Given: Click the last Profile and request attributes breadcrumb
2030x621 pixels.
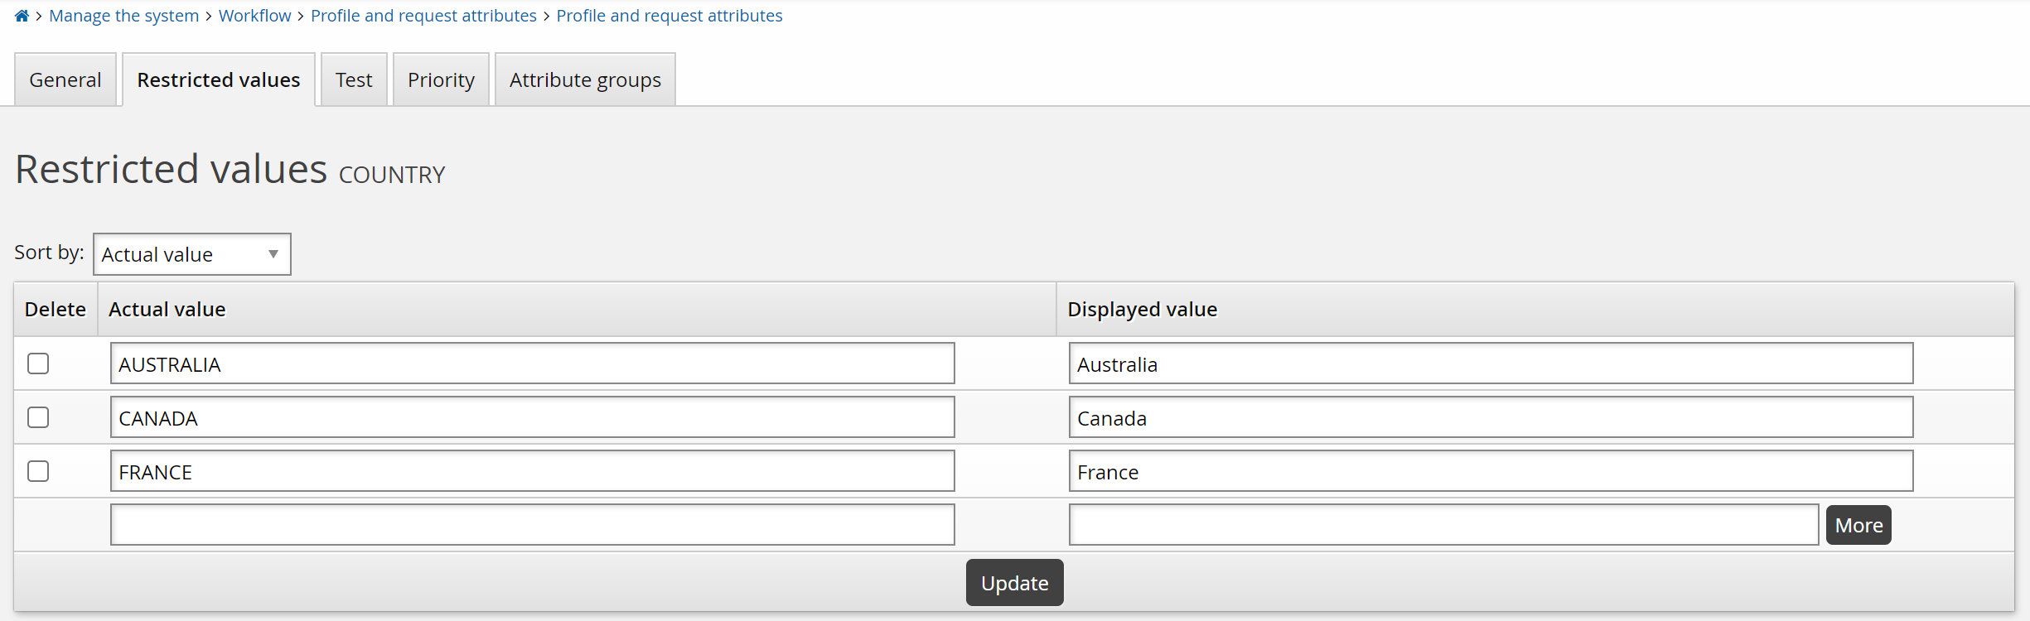Looking at the screenshot, I should click(x=669, y=16).
